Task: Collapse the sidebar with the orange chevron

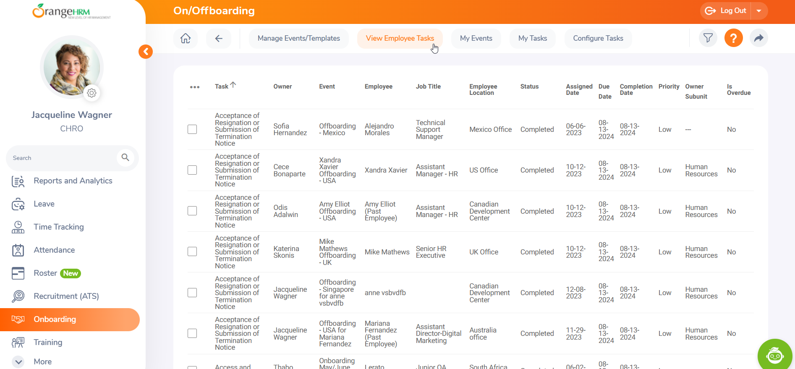Action: [x=146, y=52]
